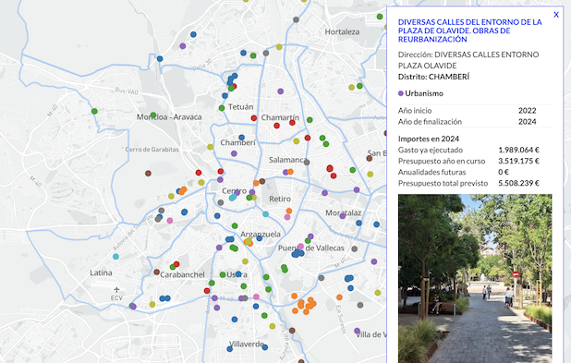Screen dimensions: 571x363
Task: Select the brown marker below Cerro de Garabitas
Action: 148,174
